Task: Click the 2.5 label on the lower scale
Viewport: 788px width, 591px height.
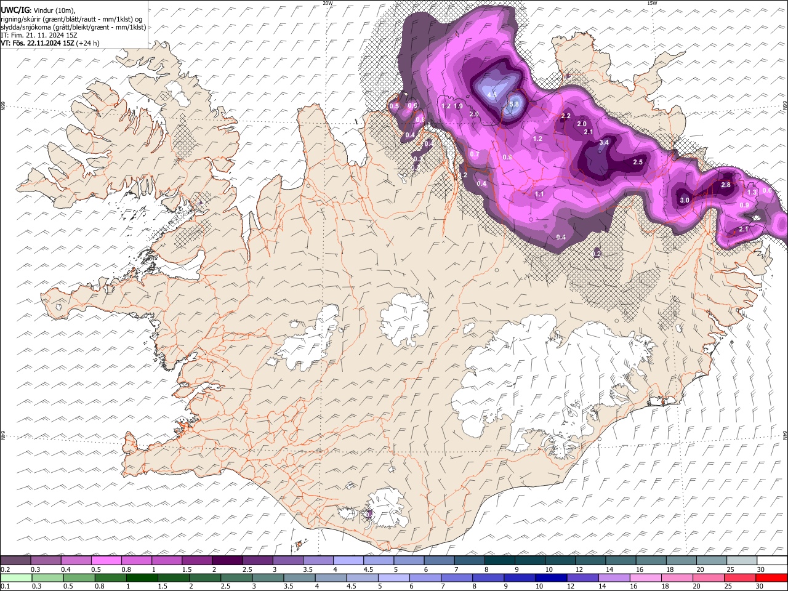Action: [225, 586]
